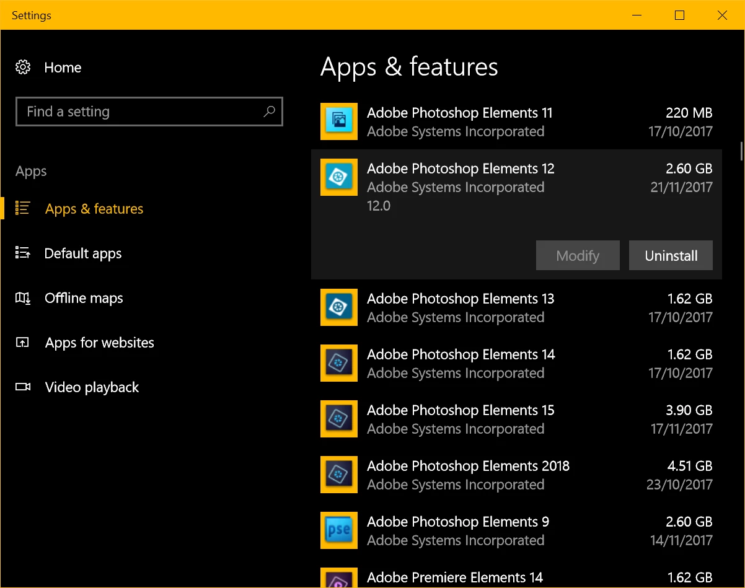745x588 pixels.
Task: Maximize the Settings window
Action: pyautogui.click(x=680, y=15)
